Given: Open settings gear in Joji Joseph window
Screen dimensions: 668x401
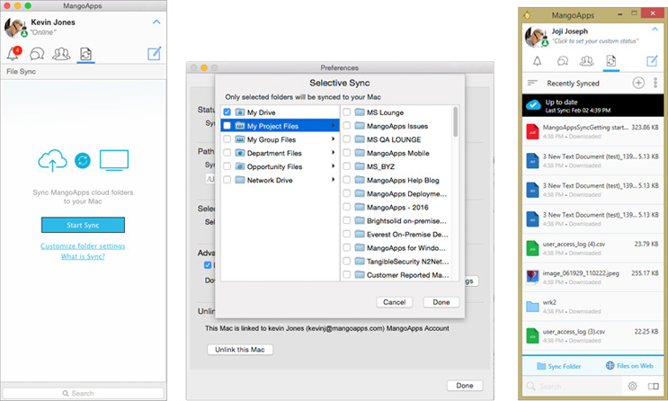Looking at the screenshot, I should tap(632, 386).
